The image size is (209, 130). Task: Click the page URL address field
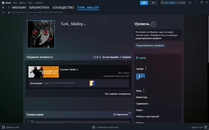pos(37,12)
